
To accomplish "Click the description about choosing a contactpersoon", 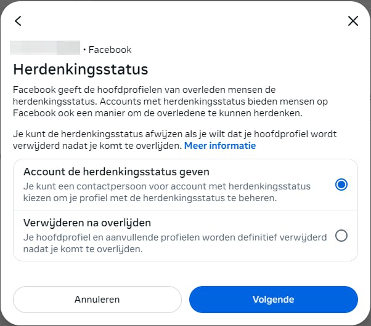I will (x=166, y=186).
